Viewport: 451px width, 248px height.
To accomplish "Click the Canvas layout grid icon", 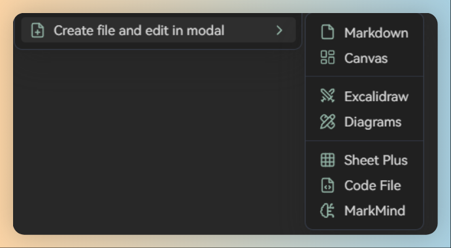I will tap(327, 57).
